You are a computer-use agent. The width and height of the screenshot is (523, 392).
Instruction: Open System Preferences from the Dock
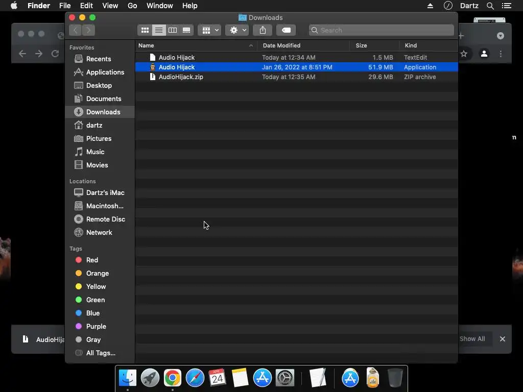[285, 378]
